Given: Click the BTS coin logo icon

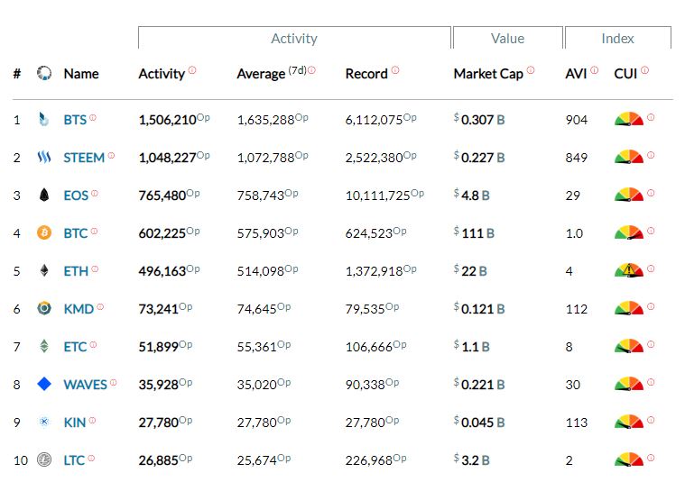Looking at the screenshot, I should tap(43, 119).
